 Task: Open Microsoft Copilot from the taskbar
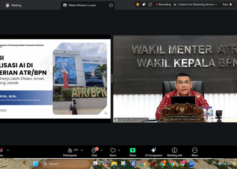pyautogui.click(x=104, y=164)
